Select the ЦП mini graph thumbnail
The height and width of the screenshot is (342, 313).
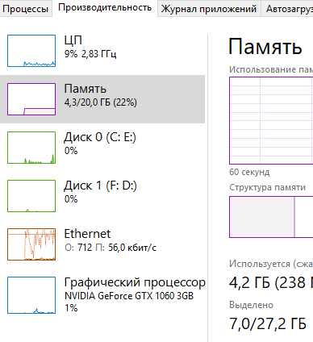31,51
